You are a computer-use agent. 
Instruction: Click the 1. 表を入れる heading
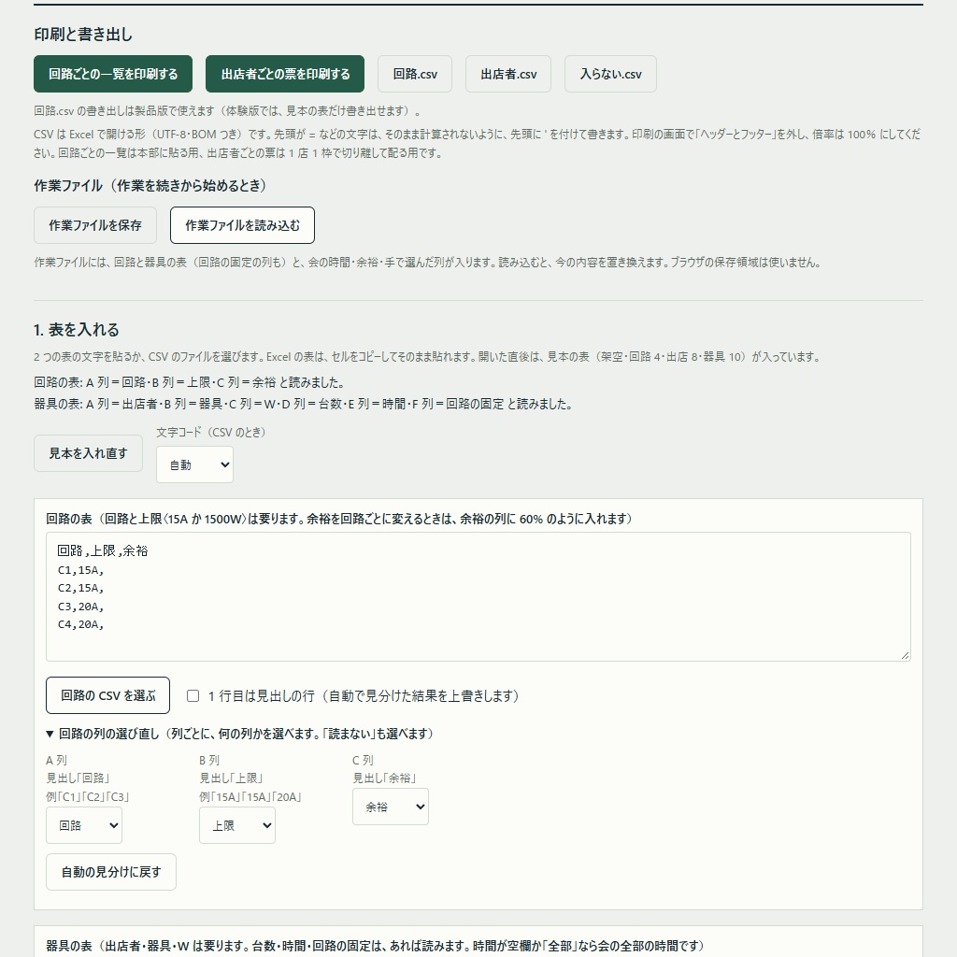(77, 330)
